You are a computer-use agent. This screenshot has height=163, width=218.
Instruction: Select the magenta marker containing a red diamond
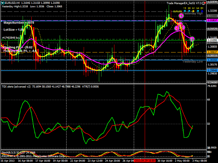click(x=177, y=28)
